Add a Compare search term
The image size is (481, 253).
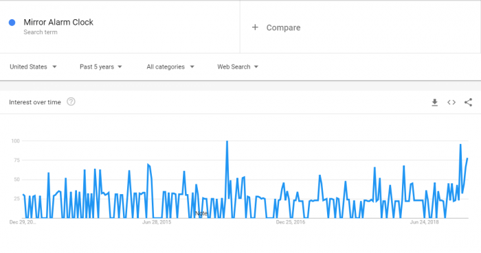coord(283,27)
